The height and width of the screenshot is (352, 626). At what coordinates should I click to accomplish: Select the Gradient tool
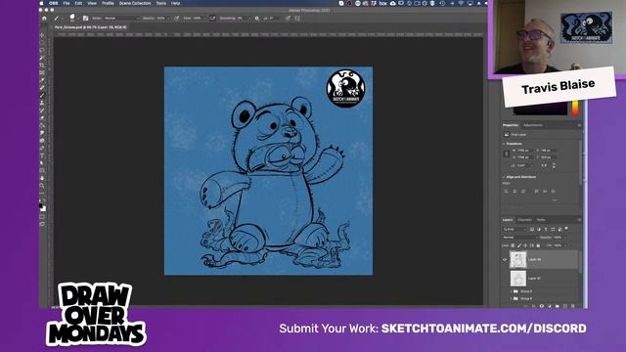coord(42,126)
